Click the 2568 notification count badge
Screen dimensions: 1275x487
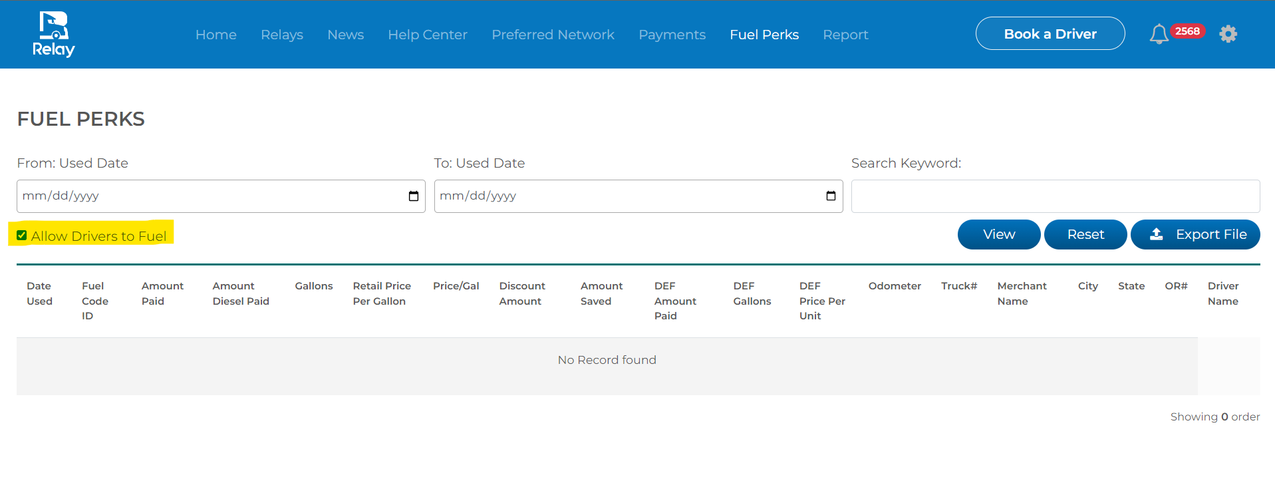point(1187,31)
